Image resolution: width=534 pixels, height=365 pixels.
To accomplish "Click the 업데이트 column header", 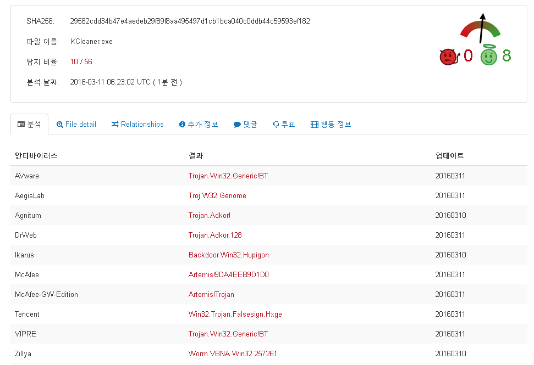I will click(449, 156).
